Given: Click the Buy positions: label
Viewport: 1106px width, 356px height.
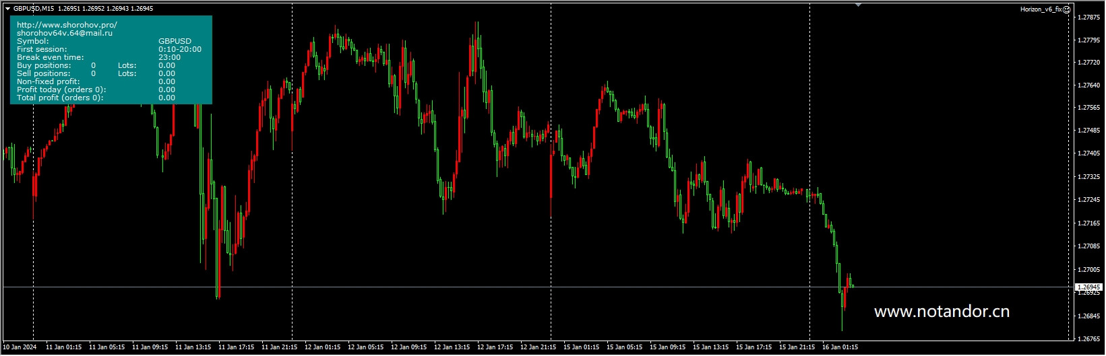Looking at the screenshot, I should coord(44,65).
